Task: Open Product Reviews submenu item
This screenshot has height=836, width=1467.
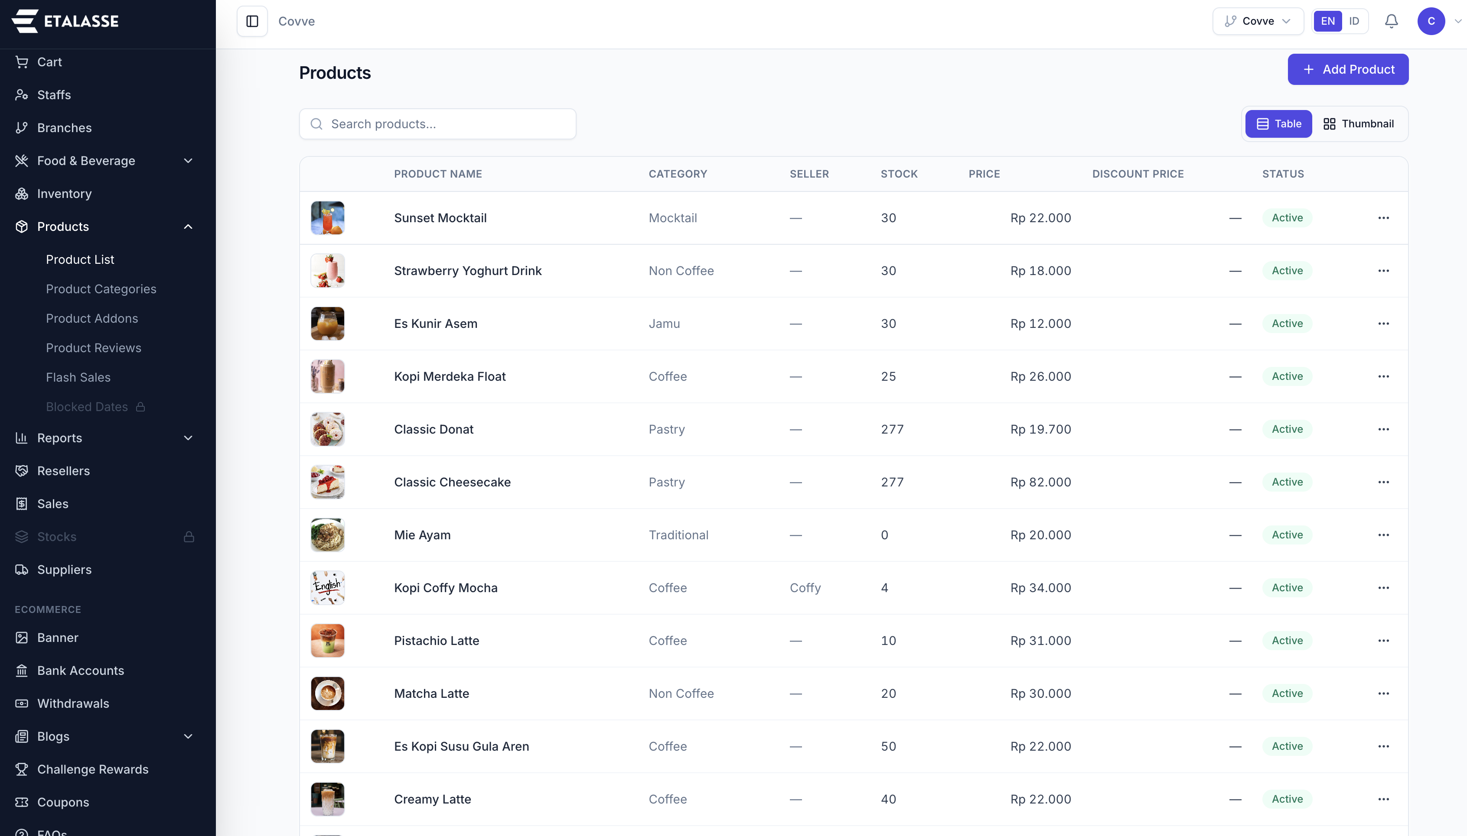Action: click(x=94, y=348)
